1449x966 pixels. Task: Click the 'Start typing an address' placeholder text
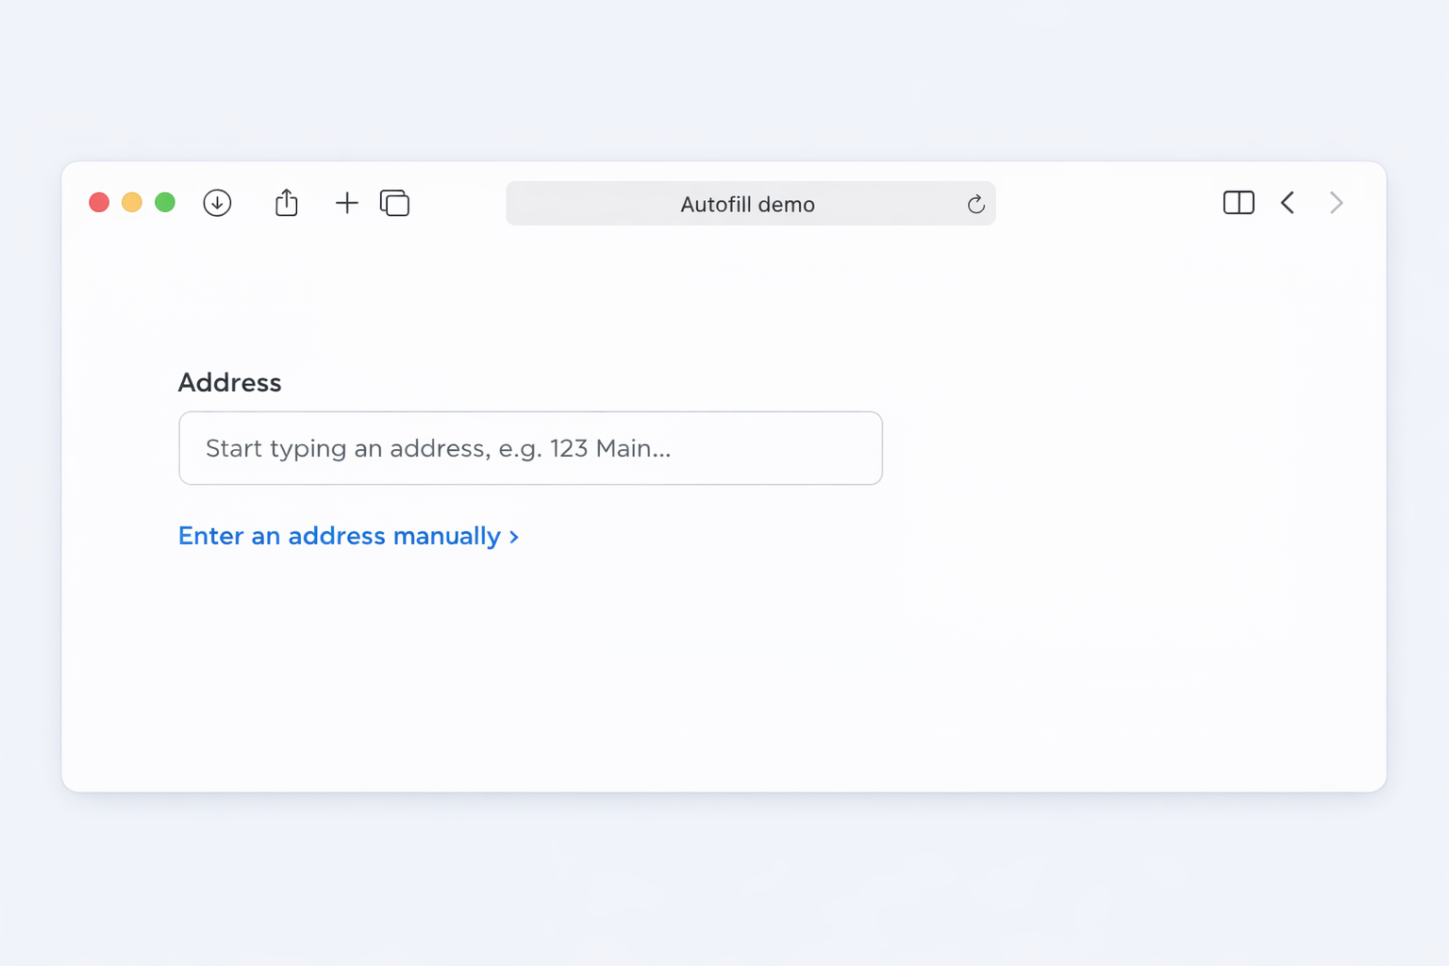[x=438, y=448]
